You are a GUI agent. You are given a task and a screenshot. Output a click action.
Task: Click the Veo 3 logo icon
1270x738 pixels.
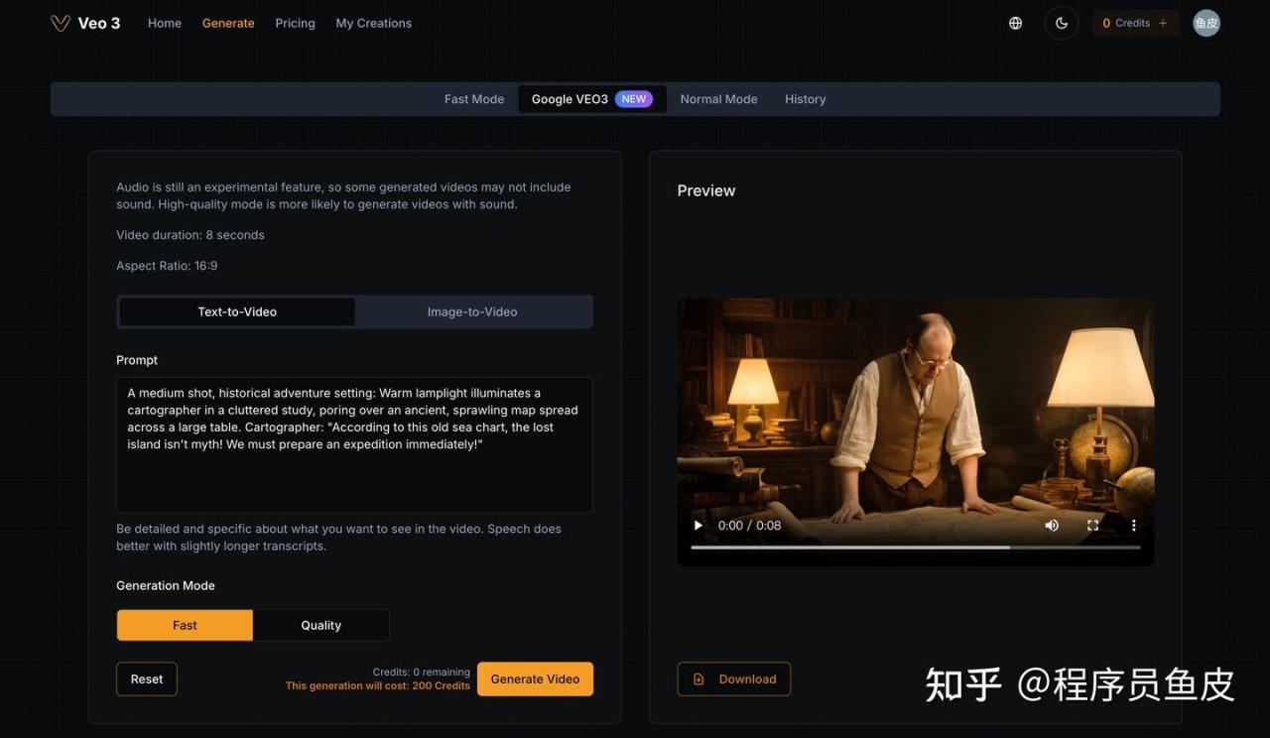point(61,23)
